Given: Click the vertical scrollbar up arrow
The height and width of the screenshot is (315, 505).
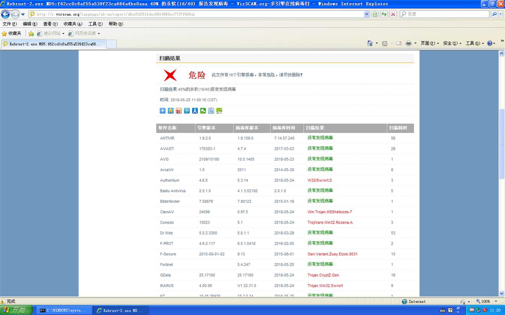Looking at the screenshot, I should click(x=501, y=53).
